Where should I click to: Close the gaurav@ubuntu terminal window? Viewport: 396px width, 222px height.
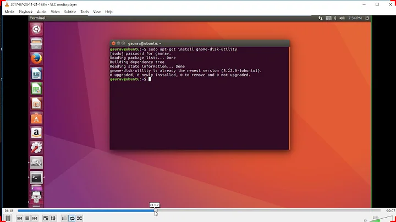(x=113, y=43)
